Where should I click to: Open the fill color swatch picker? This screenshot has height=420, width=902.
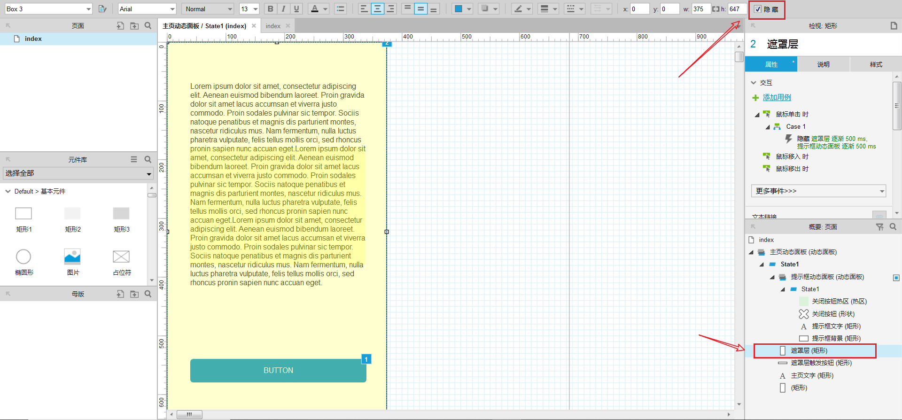pyautogui.click(x=459, y=9)
